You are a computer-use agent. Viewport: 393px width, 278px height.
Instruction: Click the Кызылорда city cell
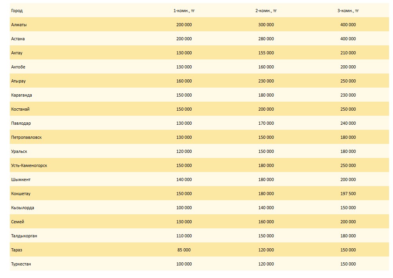(23, 208)
